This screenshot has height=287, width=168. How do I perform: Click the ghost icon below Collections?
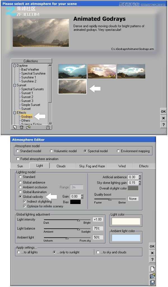tap(48, 127)
